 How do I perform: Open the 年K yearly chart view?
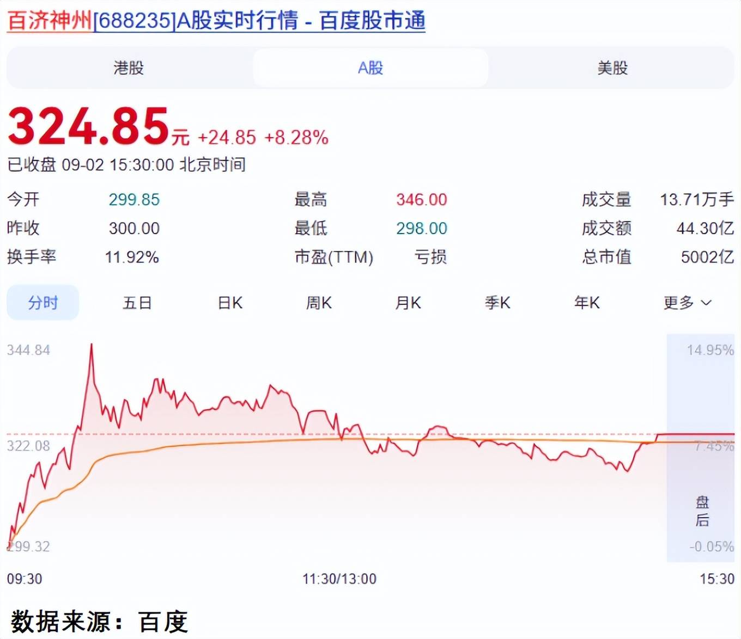click(586, 303)
